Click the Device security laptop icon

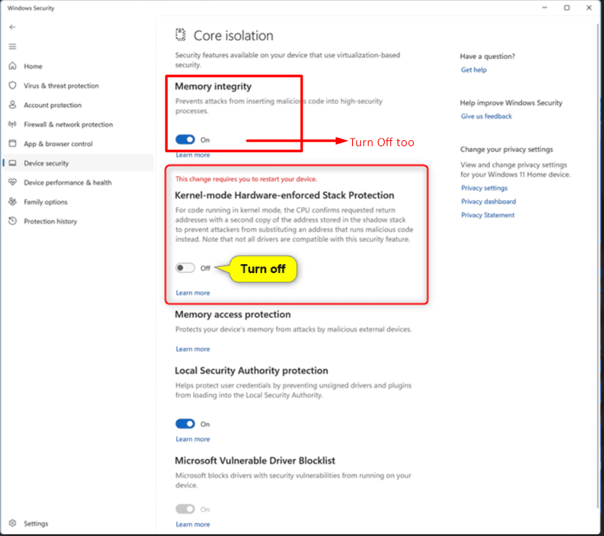pos(13,163)
